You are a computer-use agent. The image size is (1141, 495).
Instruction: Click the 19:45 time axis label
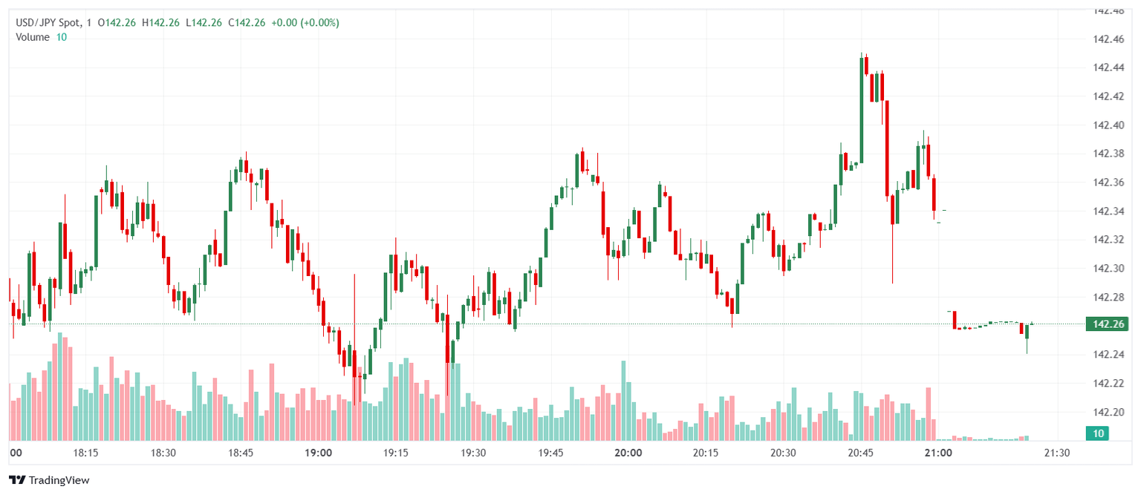pyautogui.click(x=551, y=453)
